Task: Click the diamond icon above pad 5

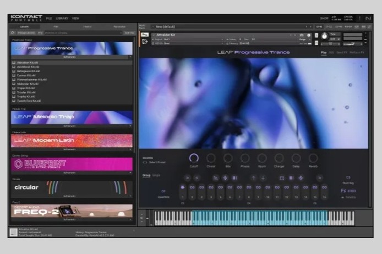Action: point(225,178)
